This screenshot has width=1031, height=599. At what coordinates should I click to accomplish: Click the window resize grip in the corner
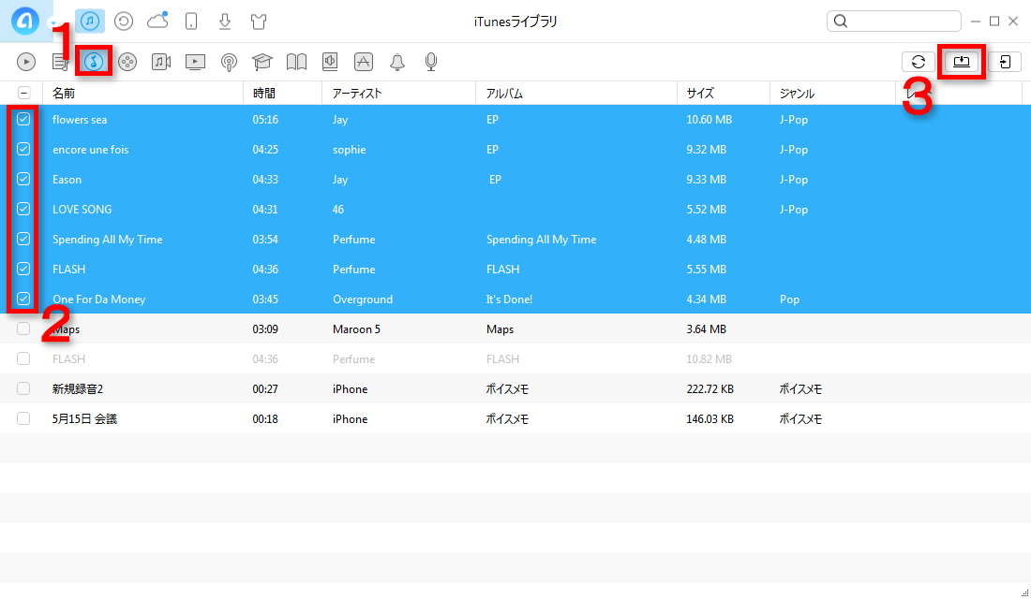point(1024,592)
